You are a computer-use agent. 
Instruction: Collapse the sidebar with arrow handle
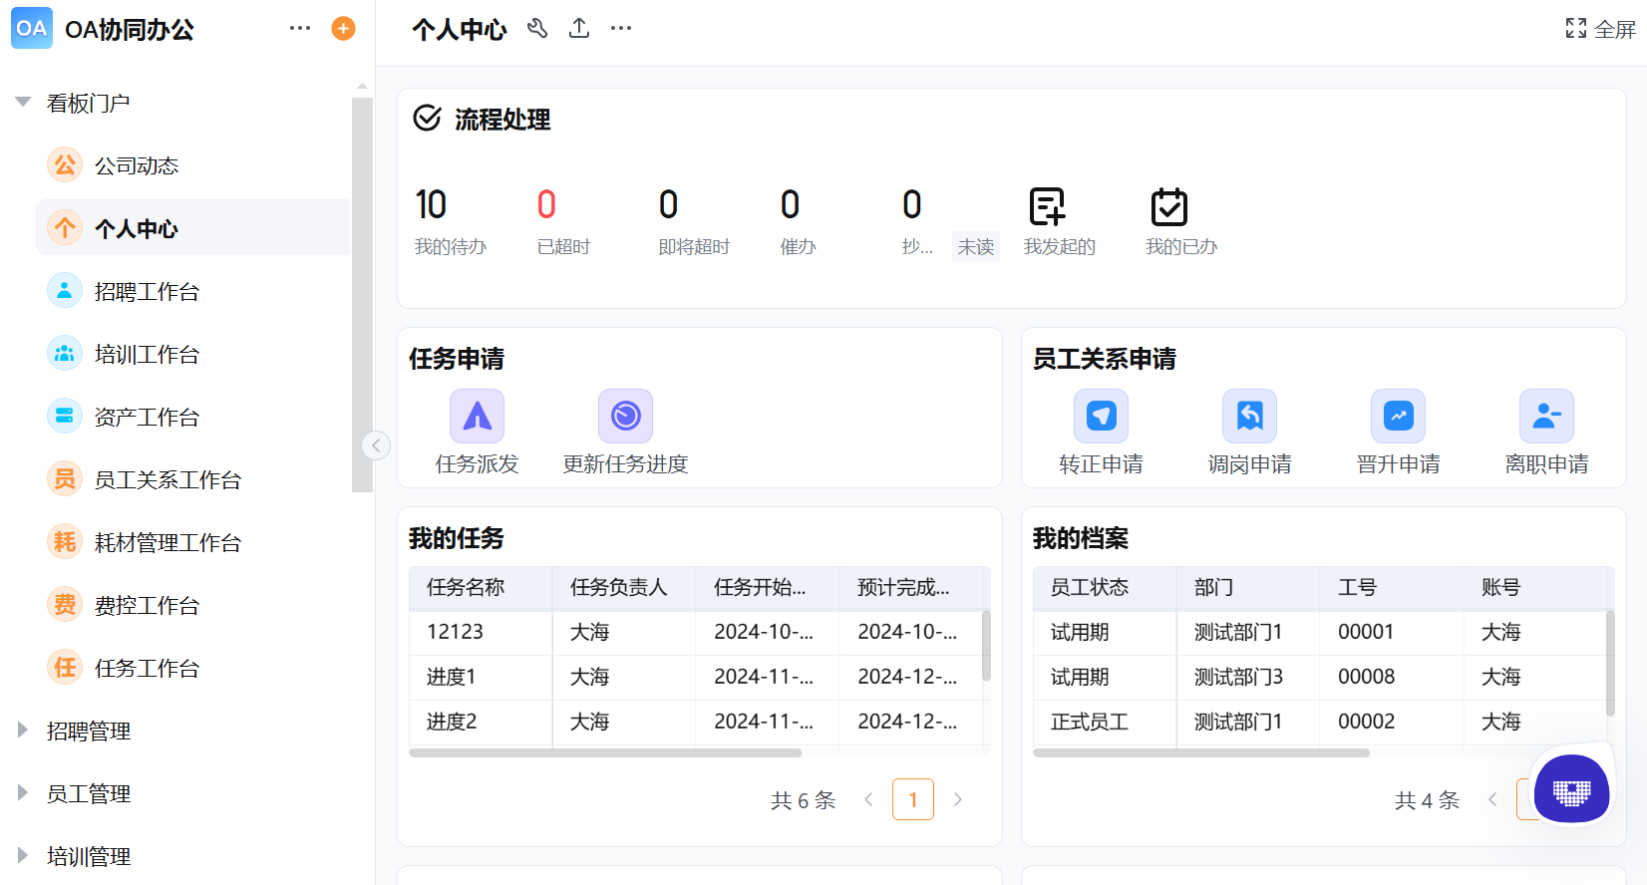tap(376, 445)
